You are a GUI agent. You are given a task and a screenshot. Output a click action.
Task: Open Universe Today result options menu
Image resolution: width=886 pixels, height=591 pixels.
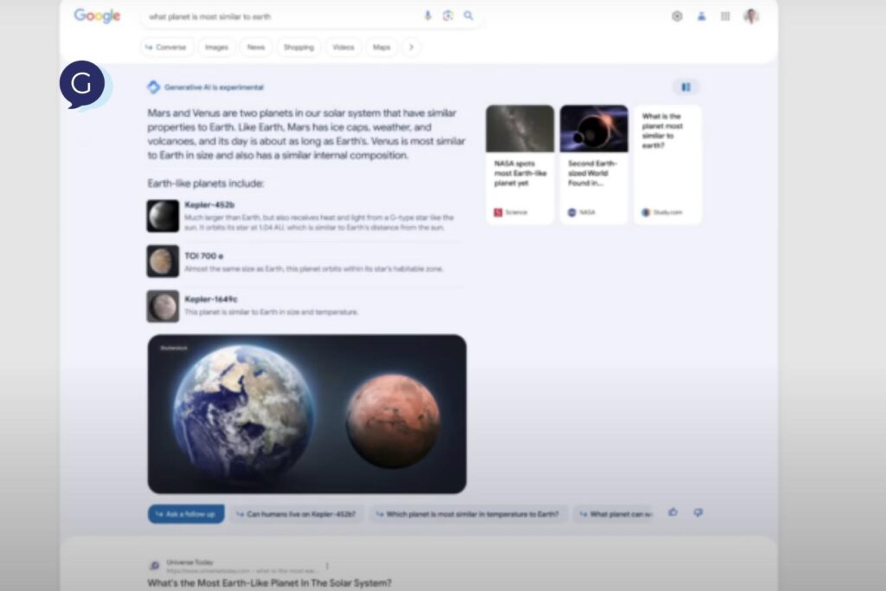pyautogui.click(x=327, y=566)
